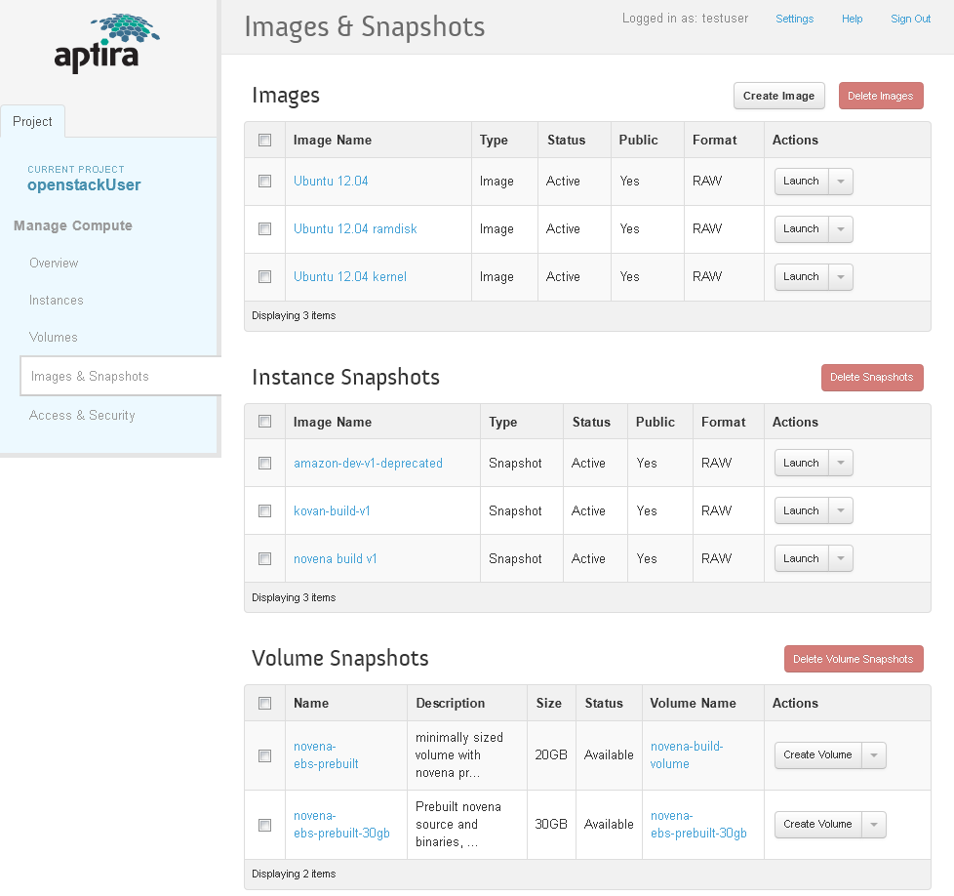This screenshot has height=896, width=954.
Task: Click the Delete Images button
Action: coord(881,96)
